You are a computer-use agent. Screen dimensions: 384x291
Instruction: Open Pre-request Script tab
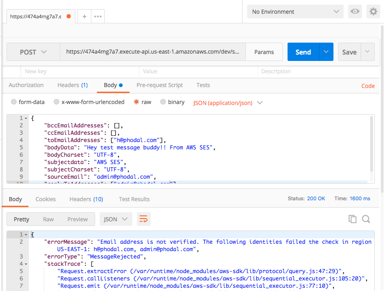(160, 85)
